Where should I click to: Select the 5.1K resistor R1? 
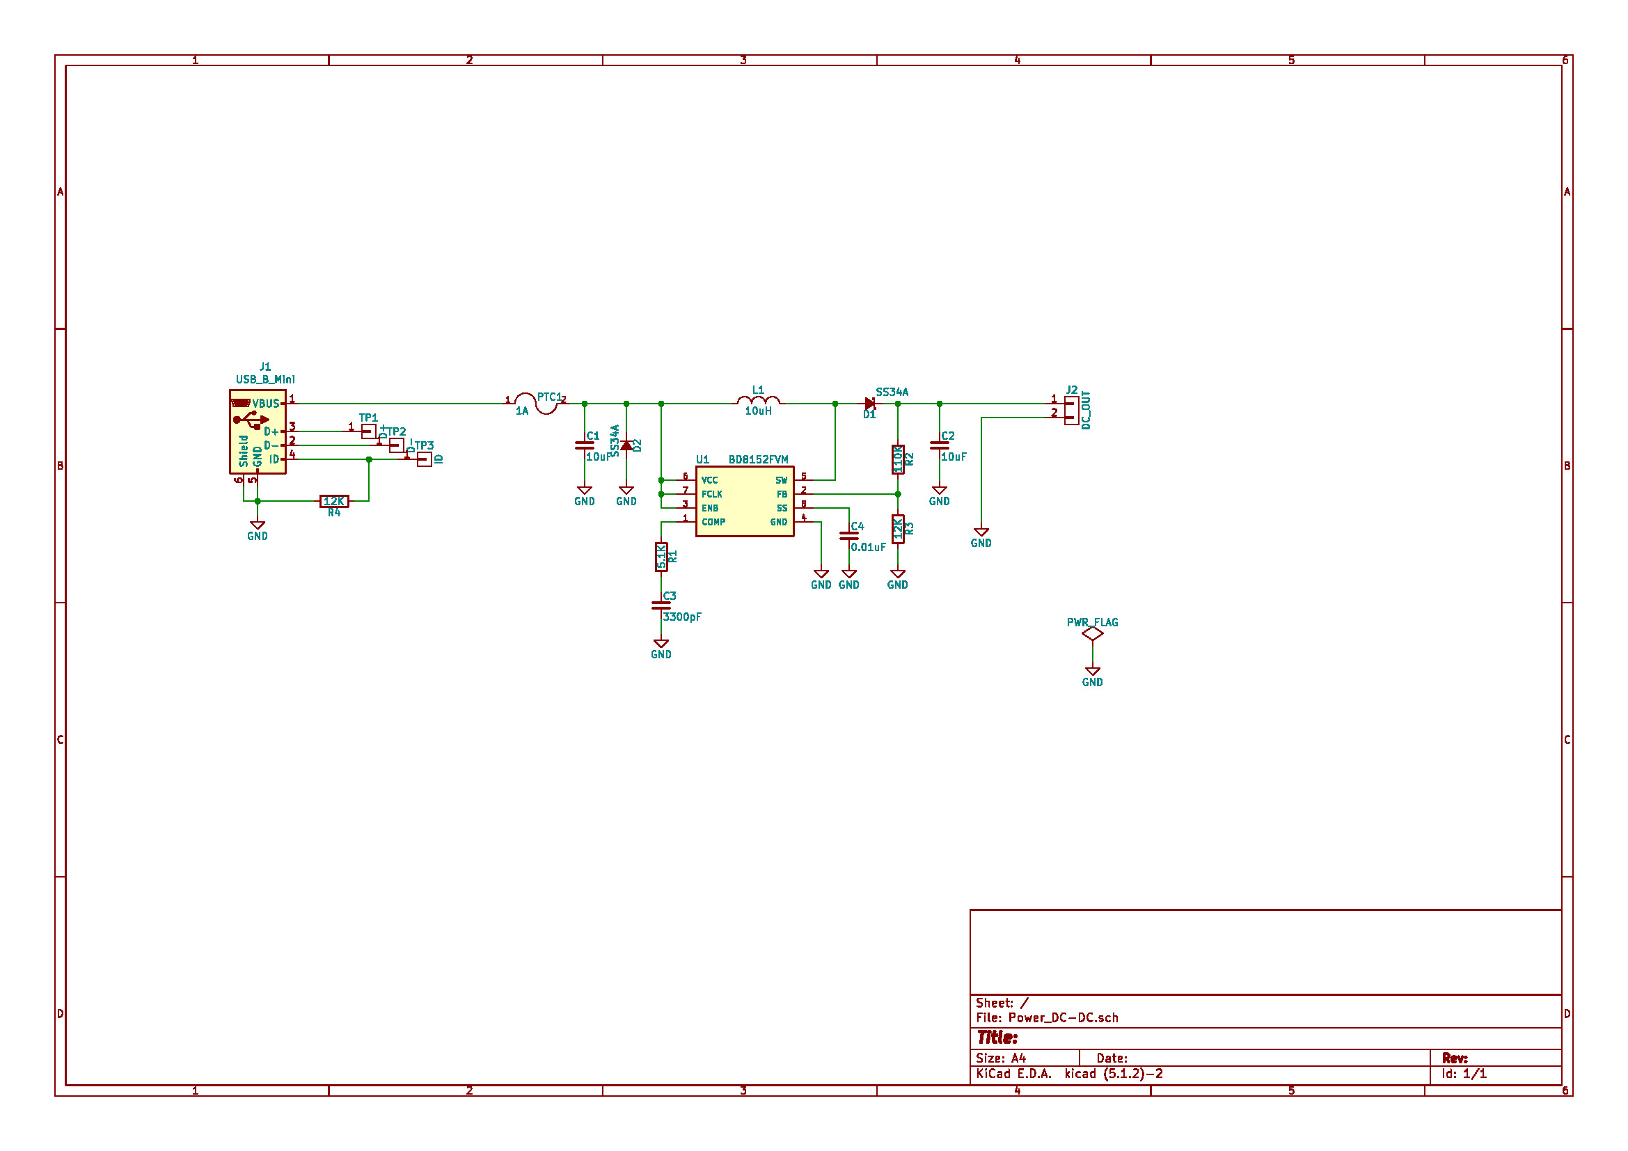coord(661,557)
